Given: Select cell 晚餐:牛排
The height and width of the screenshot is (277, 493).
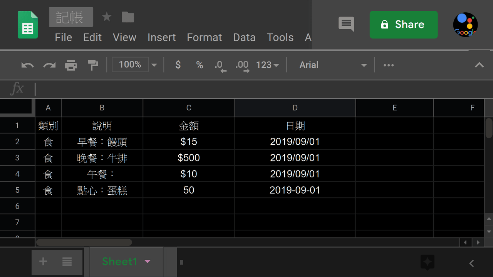Looking at the screenshot, I should (x=102, y=158).
